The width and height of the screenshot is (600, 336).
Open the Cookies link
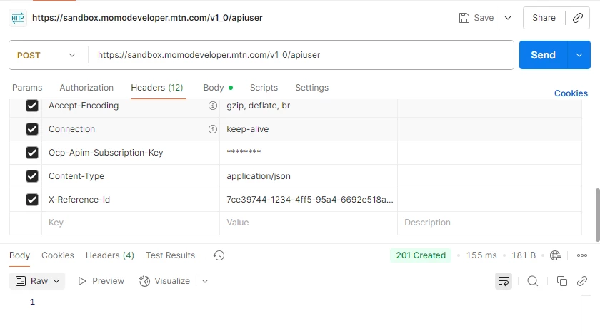pyautogui.click(x=571, y=93)
